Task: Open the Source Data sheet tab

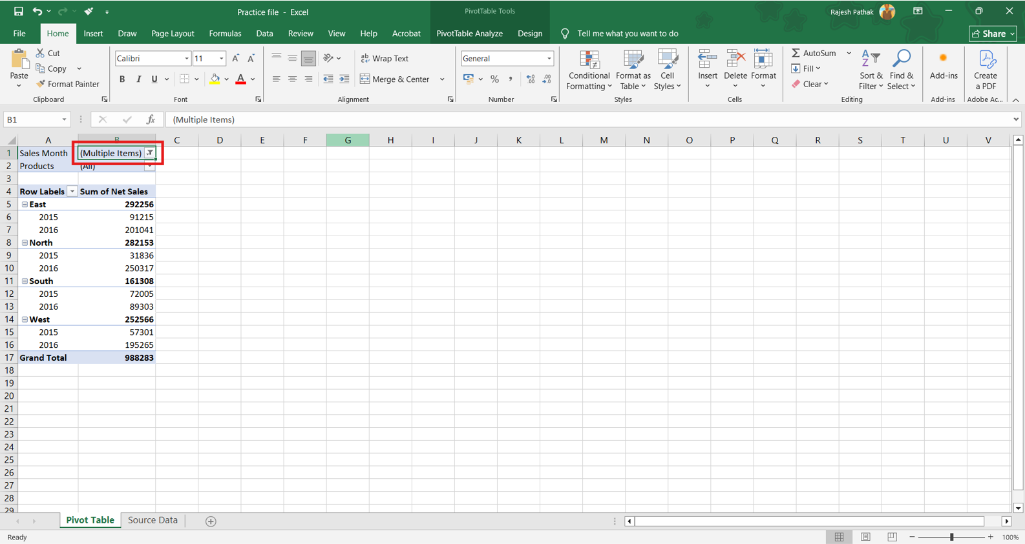Action: click(x=153, y=520)
